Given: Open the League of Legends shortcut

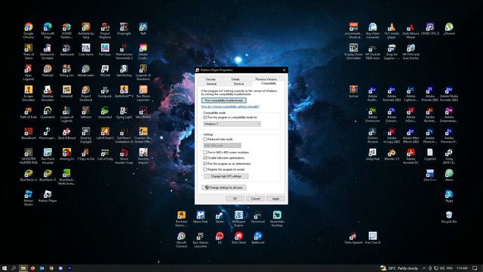Looking at the screenshot, I should pyautogui.click(x=66, y=114).
